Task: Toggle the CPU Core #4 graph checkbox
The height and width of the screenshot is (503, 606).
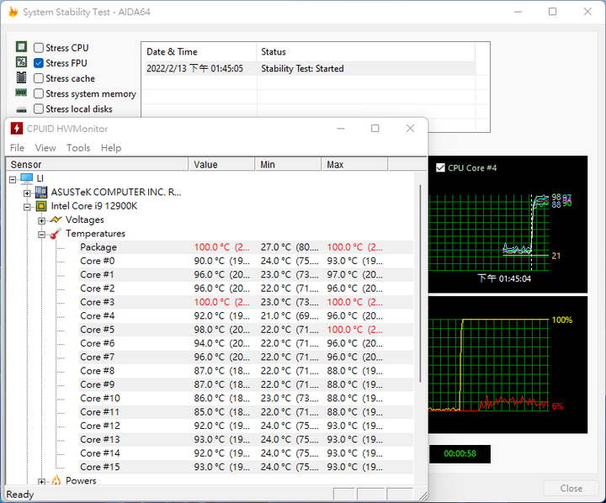Action: (440, 167)
